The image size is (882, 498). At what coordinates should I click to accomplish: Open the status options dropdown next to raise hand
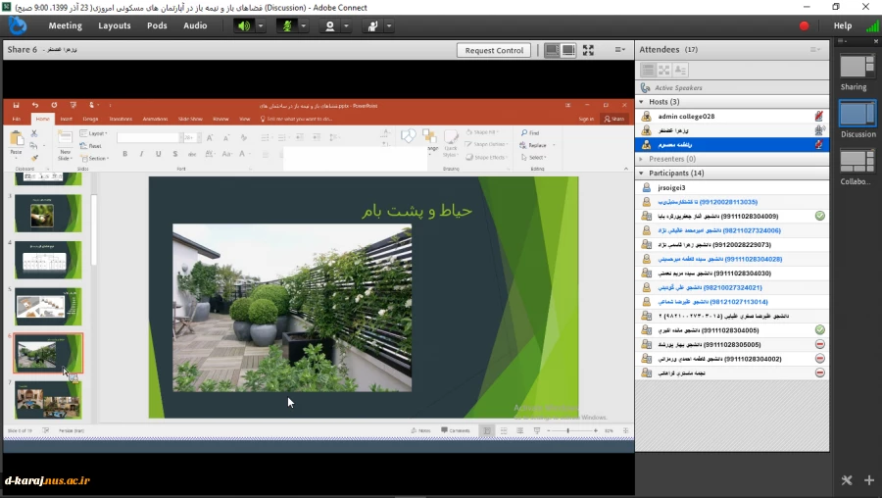[x=389, y=25]
